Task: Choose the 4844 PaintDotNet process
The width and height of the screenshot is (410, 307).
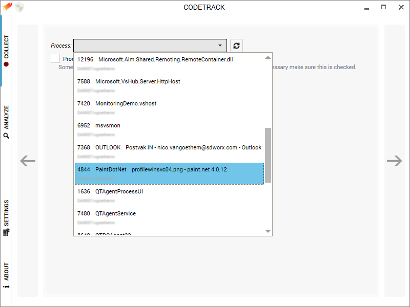Action: tap(169, 173)
